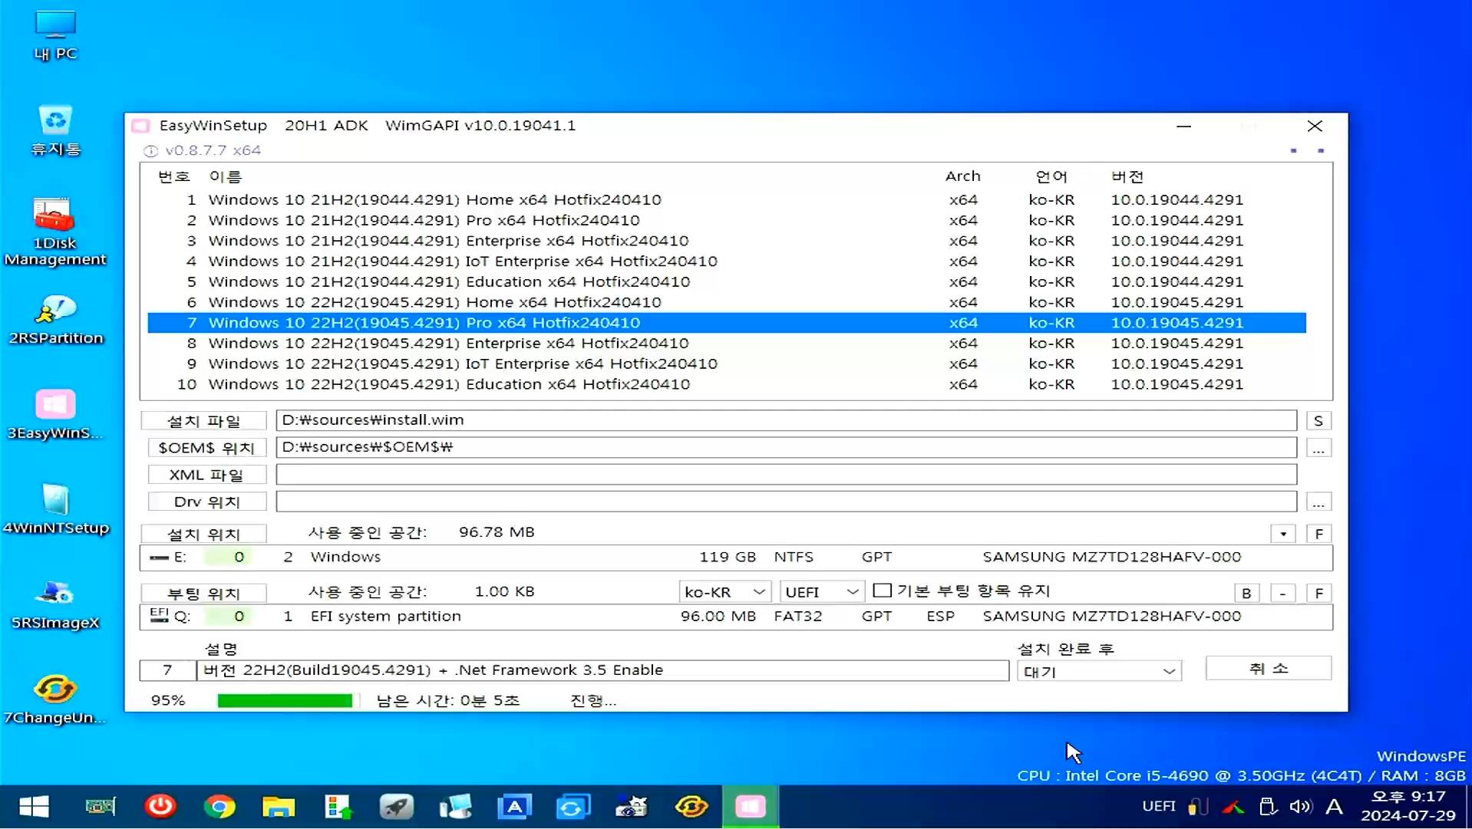This screenshot has height=829, width=1472.
Task: Click the F button in 부팅 위치 row
Action: (x=1319, y=594)
